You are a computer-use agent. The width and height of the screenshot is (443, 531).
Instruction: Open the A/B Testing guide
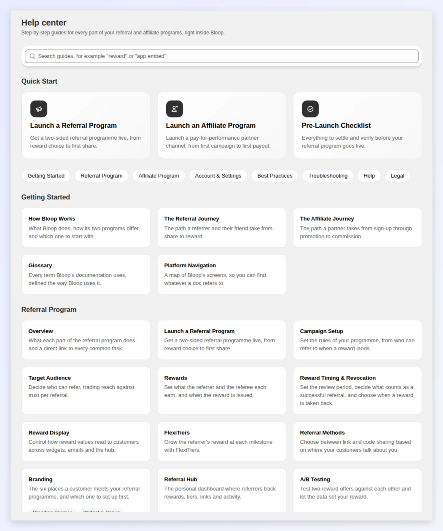click(358, 490)
